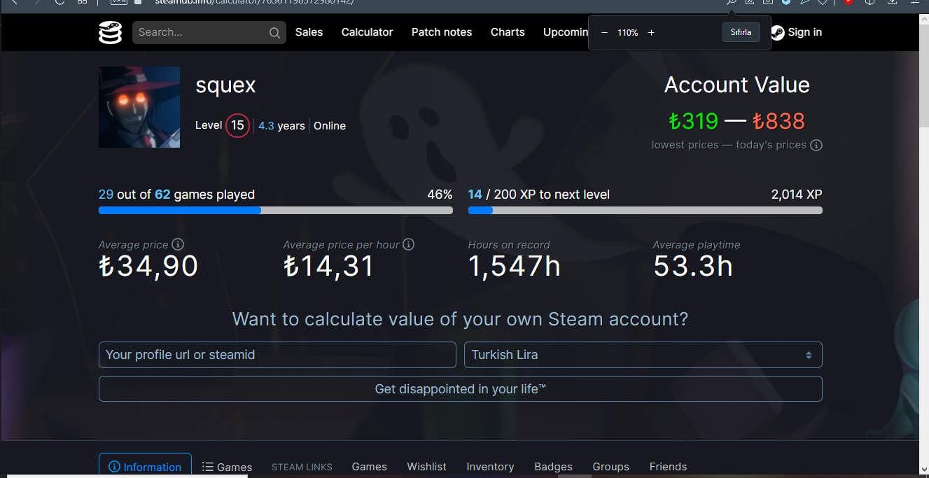Click the Online status text

point(330,126)
